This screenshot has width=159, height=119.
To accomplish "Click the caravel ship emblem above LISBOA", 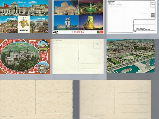I will coord(24,23).
